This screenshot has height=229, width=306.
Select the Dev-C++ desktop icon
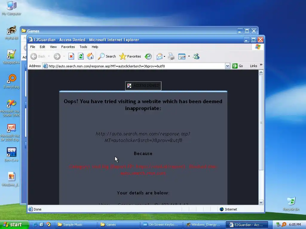tap(12, 155)
